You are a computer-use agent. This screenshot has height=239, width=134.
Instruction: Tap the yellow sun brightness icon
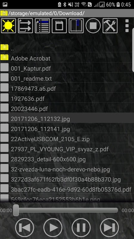(x=9, y=26)
